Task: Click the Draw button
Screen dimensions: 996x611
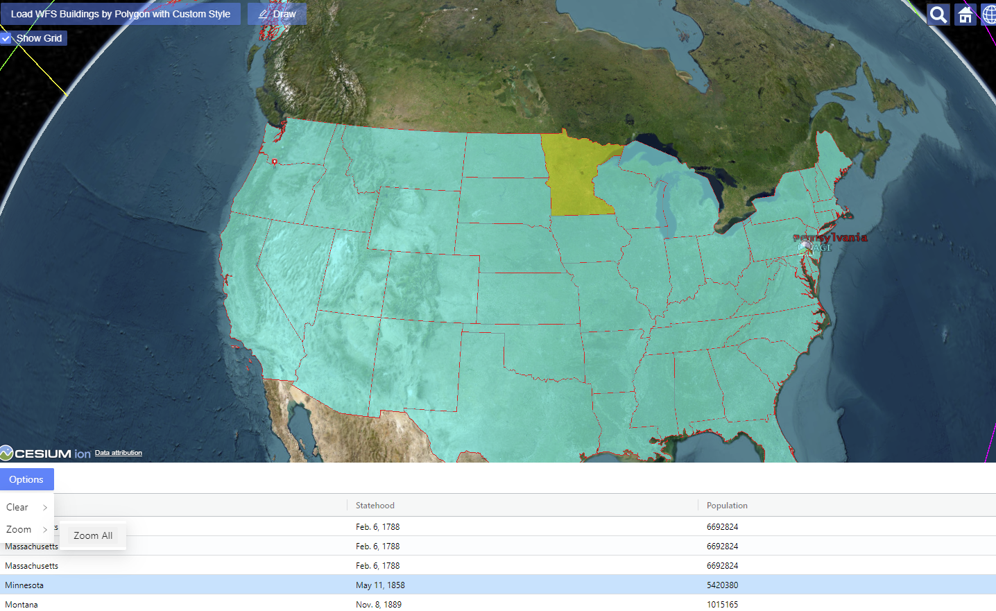Action: pos(277,14)
